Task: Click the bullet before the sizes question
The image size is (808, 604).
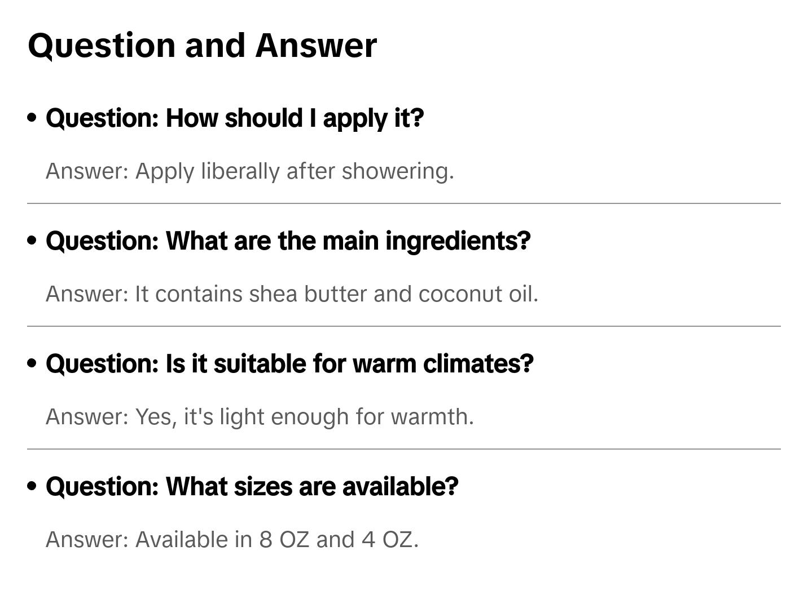Action: click(32, 486)
